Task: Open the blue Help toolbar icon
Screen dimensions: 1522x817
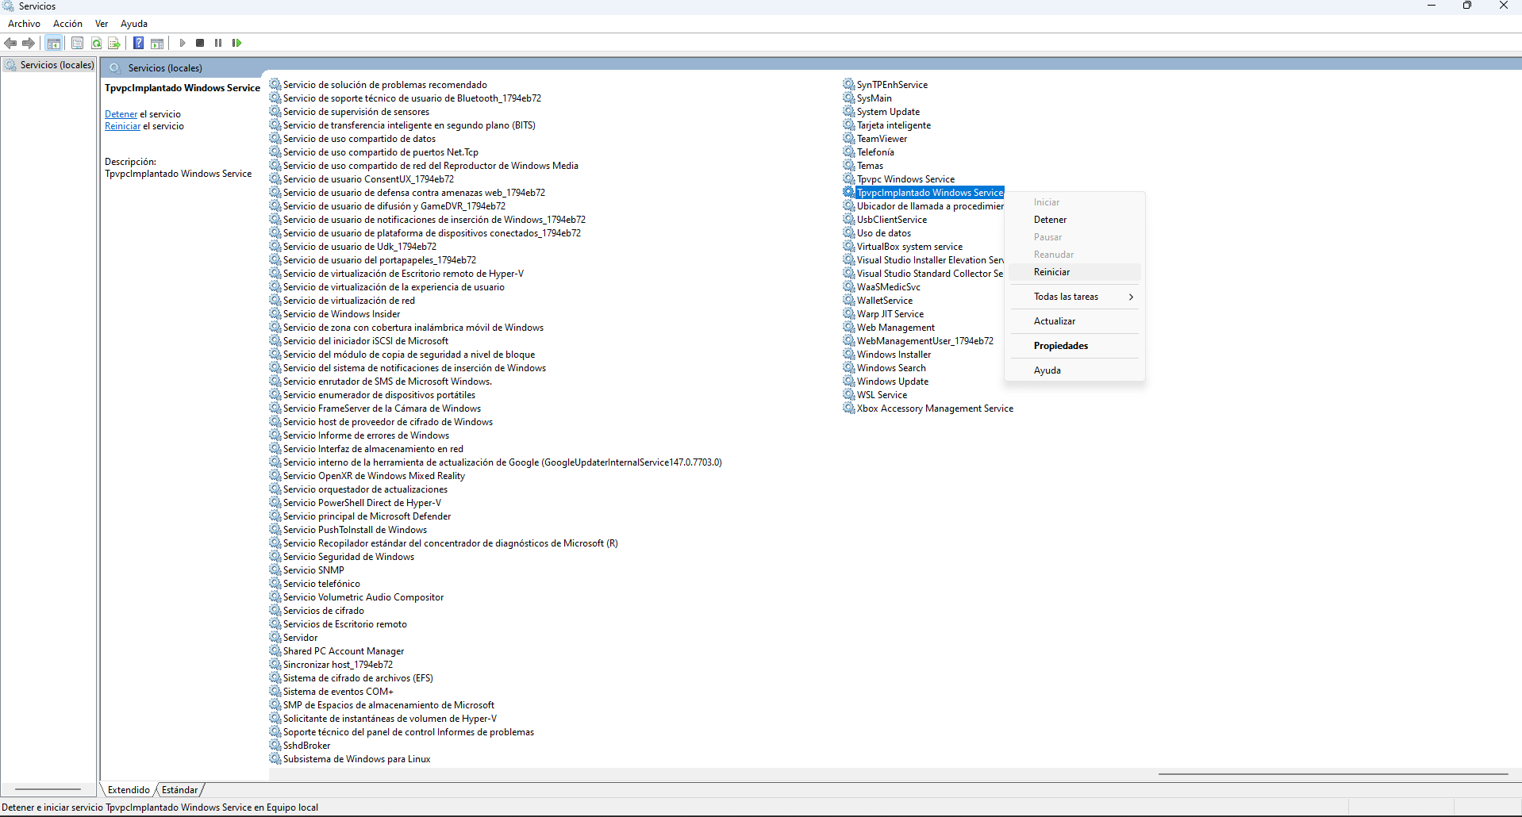Action: [138, 43]
